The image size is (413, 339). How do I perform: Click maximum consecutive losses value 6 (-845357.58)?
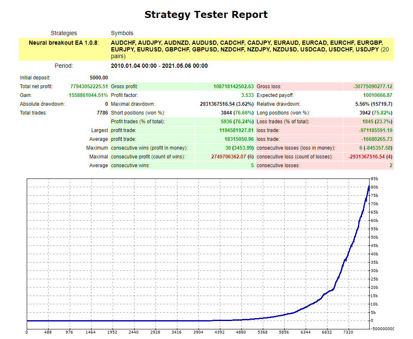(376, 148)
